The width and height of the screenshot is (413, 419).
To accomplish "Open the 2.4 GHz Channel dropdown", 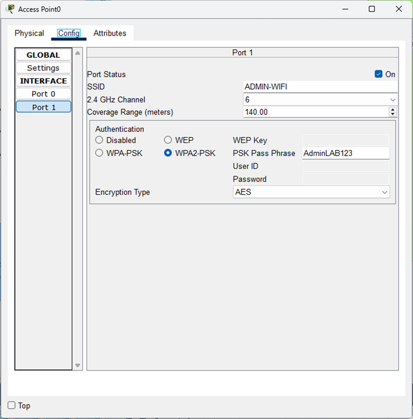I will 320,100.
